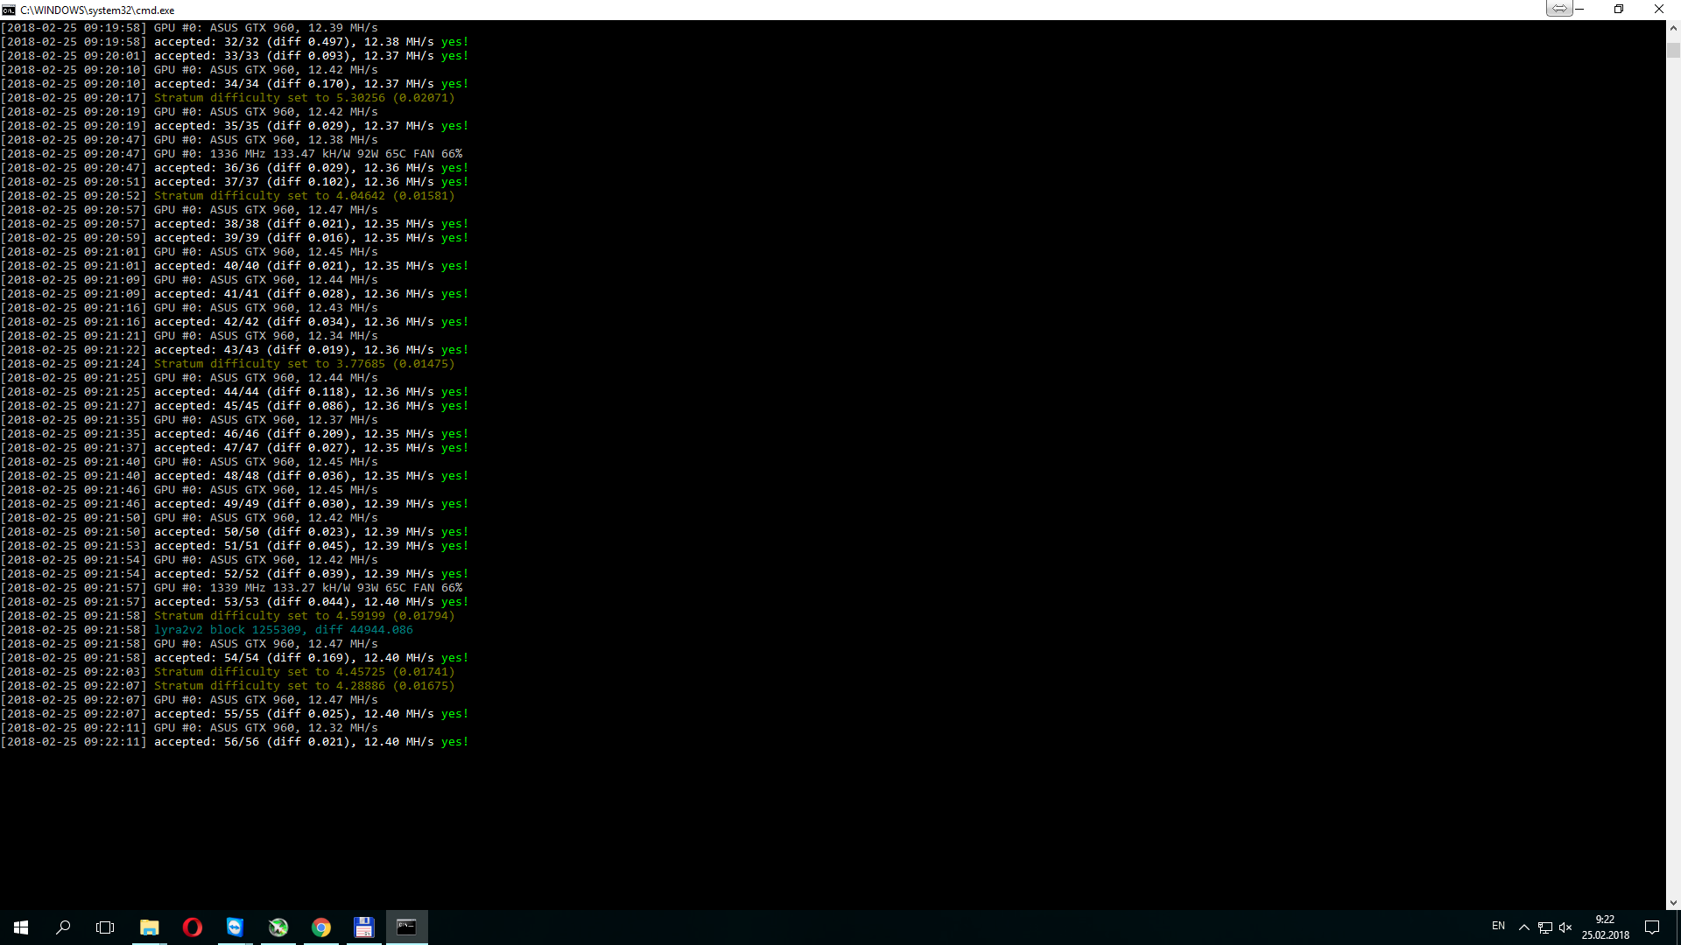Click line 'accepted: 32/32 (diff 0.497)'
Screen dimensions: 1681x945
[235, 42]
